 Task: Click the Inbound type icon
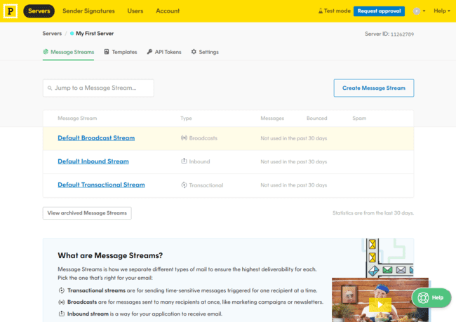tap(184, 161)
